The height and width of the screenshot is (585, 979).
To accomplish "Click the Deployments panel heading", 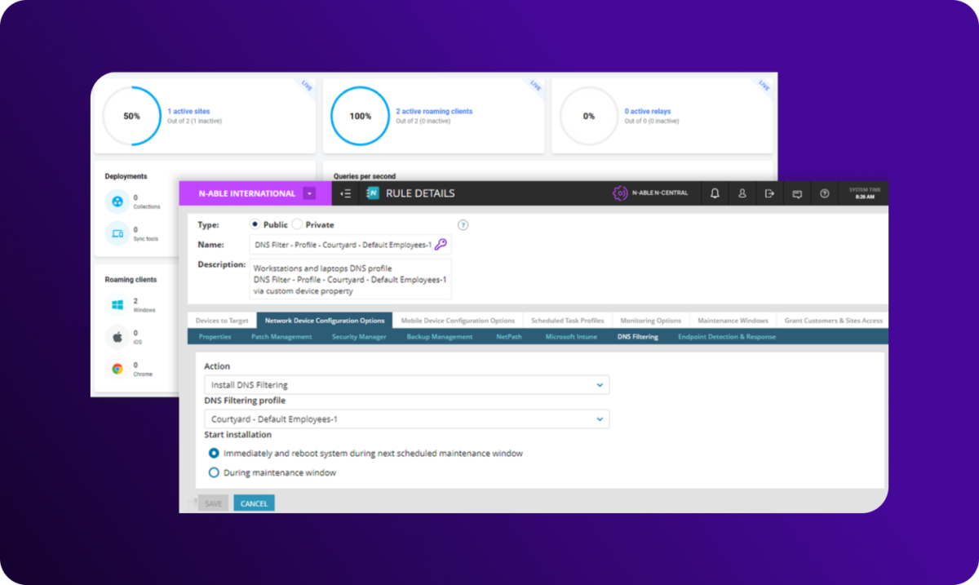I will (126, 176).
